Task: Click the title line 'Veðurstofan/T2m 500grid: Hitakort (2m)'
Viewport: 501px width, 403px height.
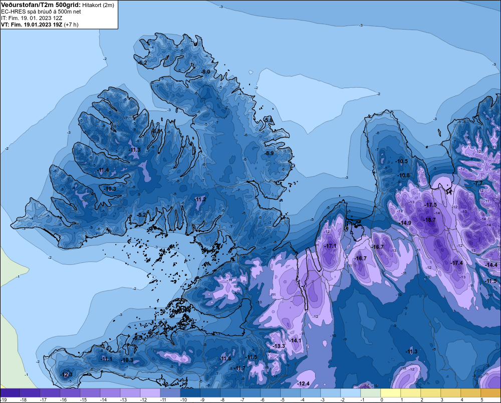Action: [x=58, y=5]
